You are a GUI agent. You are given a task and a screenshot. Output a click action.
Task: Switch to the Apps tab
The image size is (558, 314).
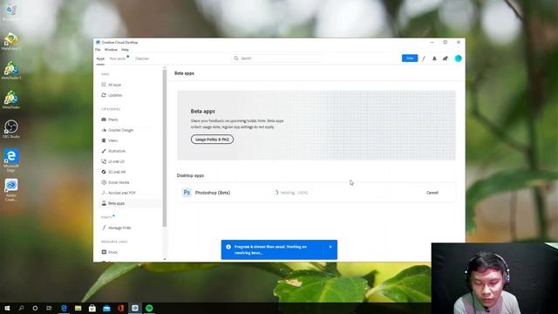[x=100, y=58]
